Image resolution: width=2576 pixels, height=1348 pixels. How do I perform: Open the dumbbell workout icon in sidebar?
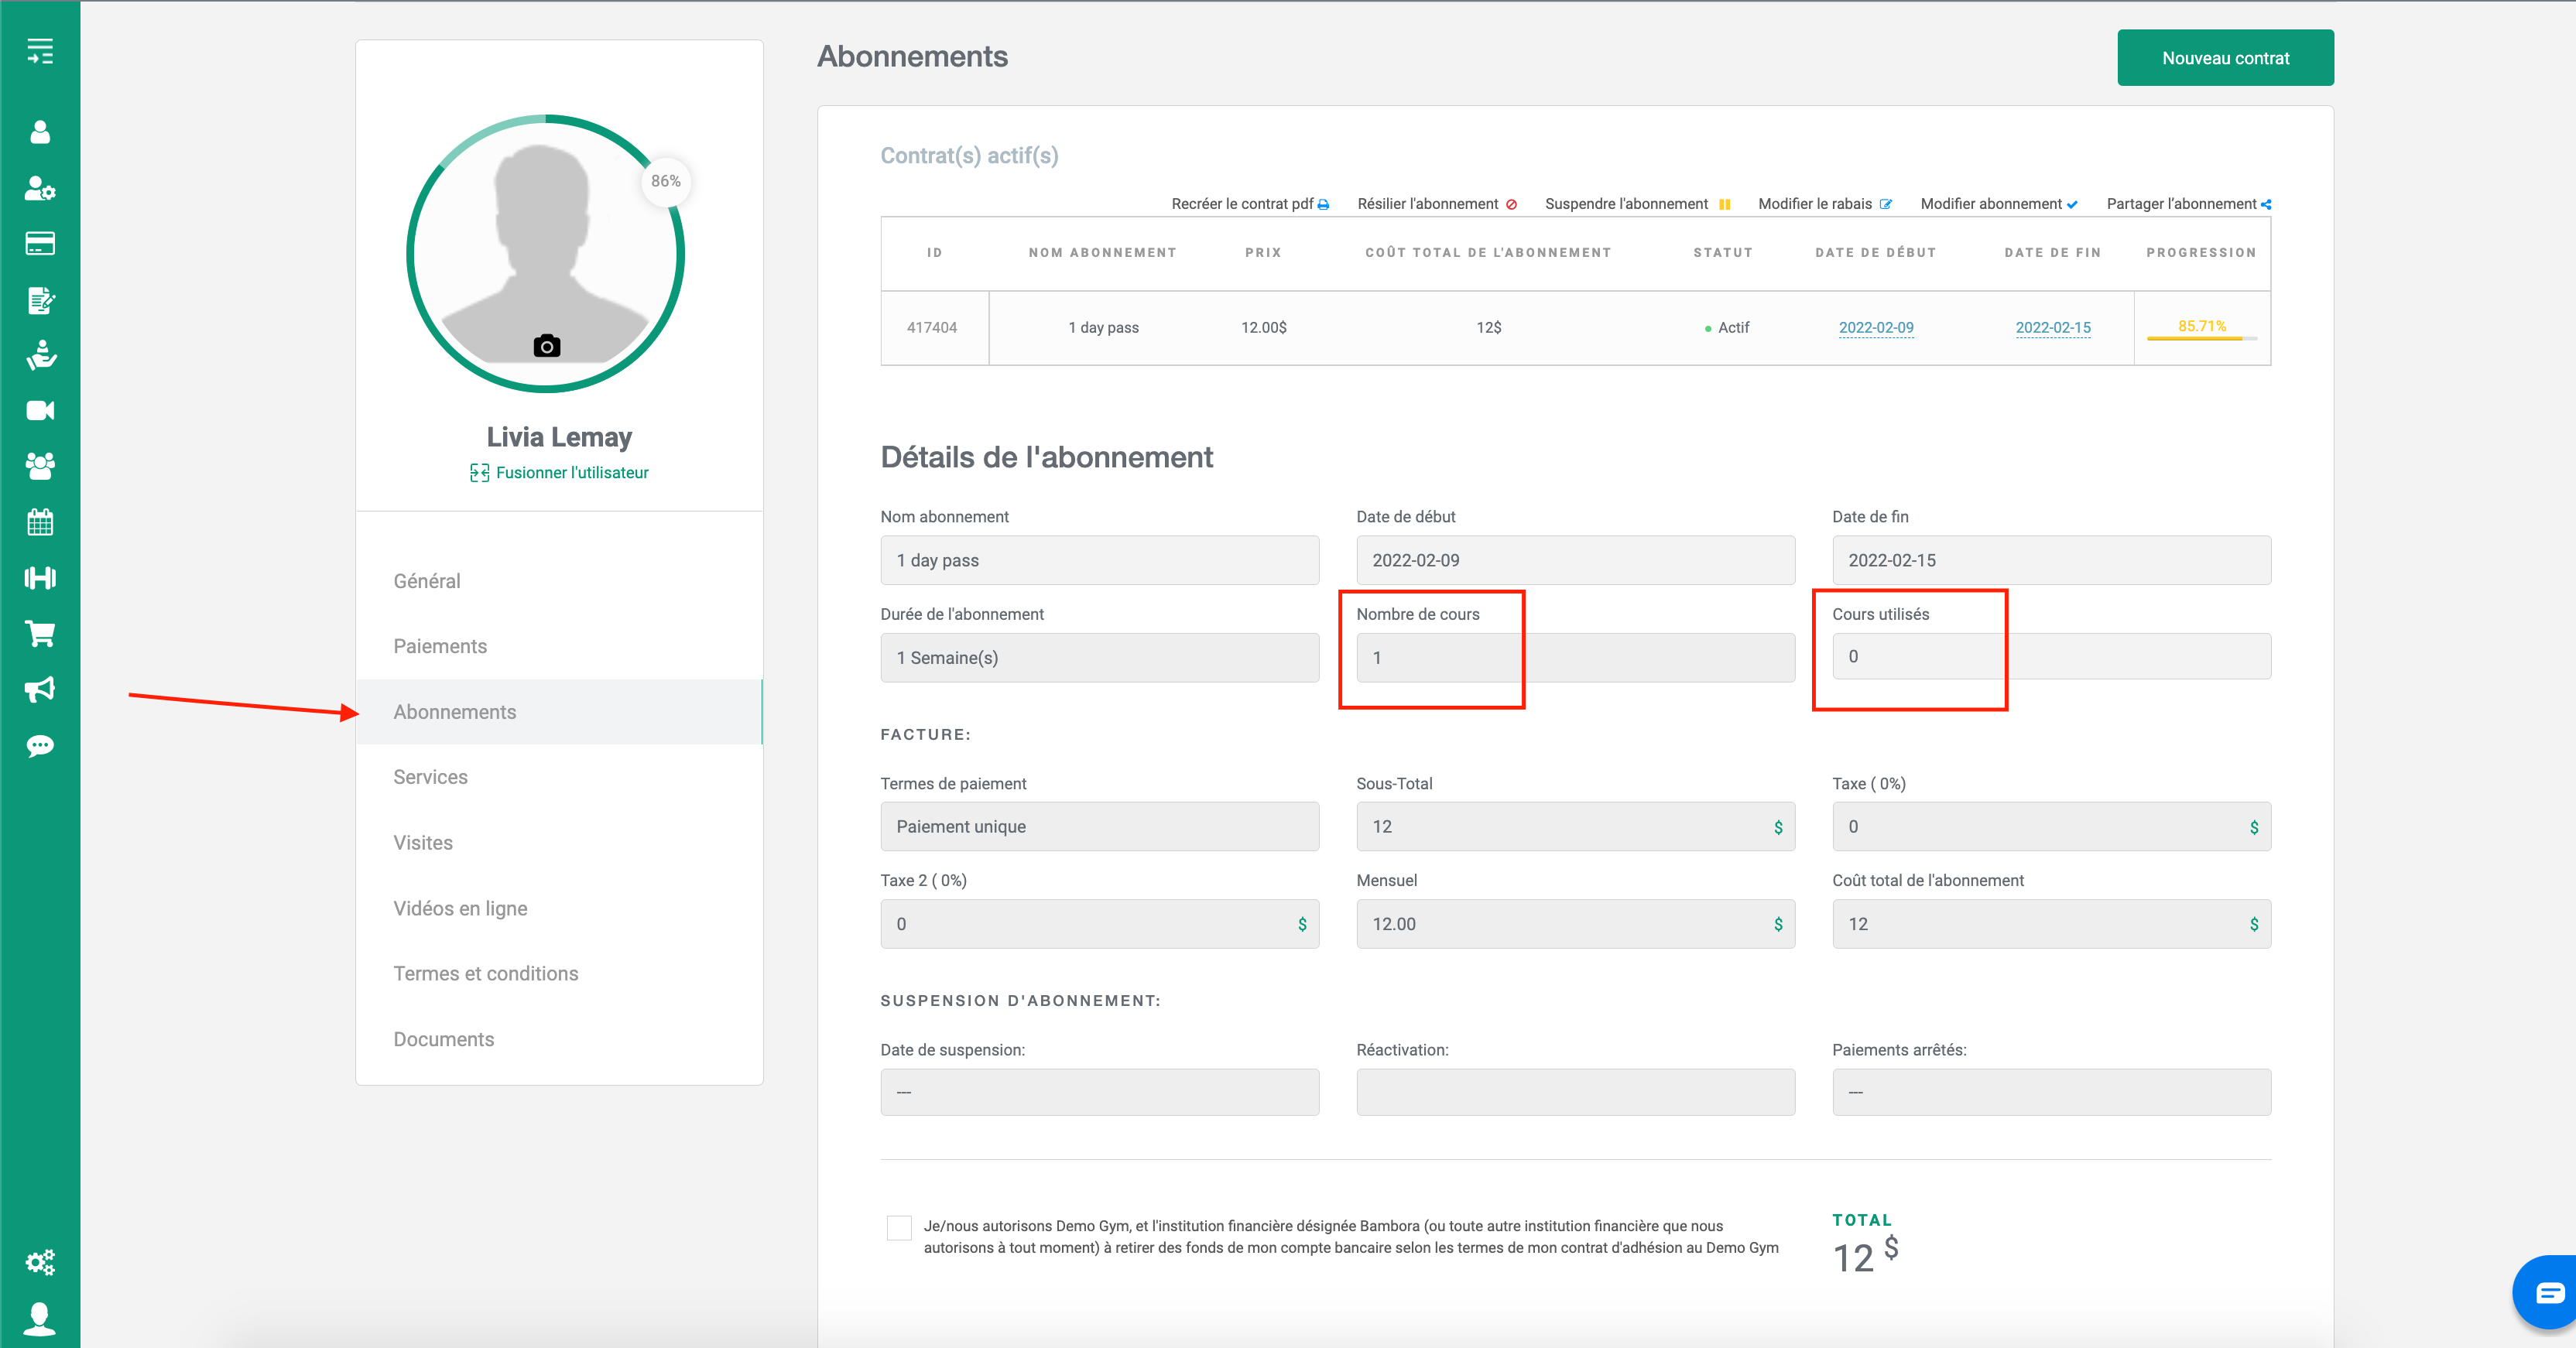40,577
